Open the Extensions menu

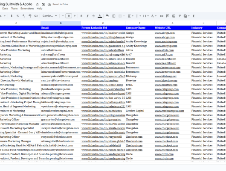[27, 9]
